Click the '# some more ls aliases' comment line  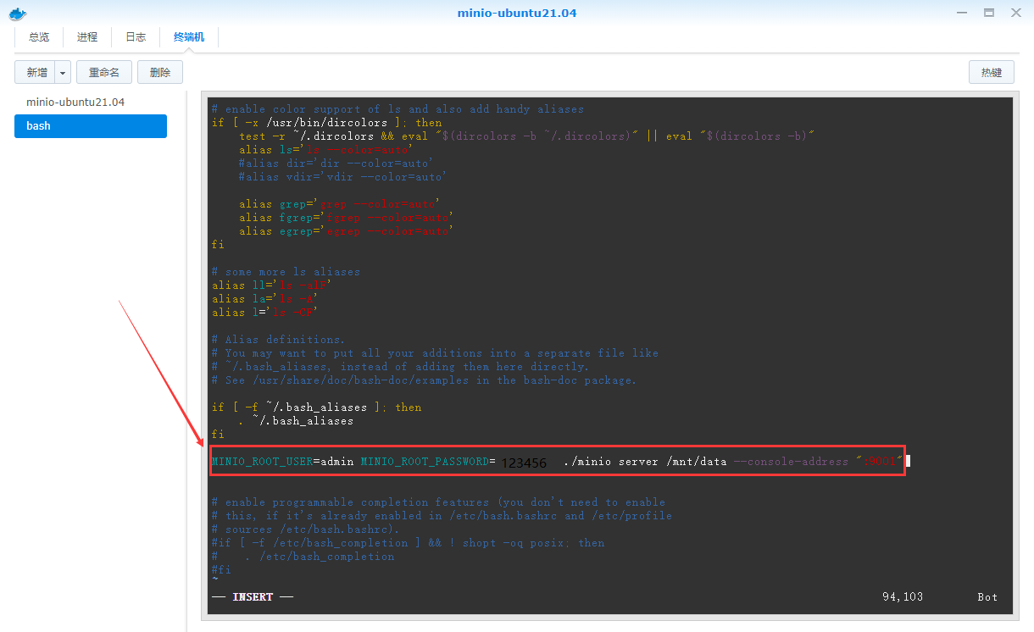[286, 272]
